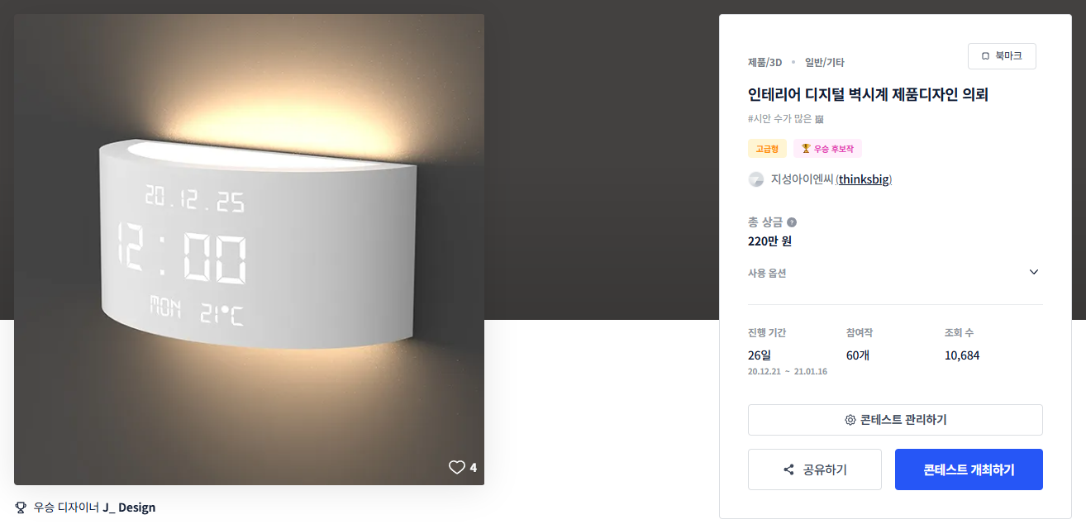Click the building emoji after #시안 수가 많은
The height and width of the screenshot is (529, 1086).
(x=819, y=119)
